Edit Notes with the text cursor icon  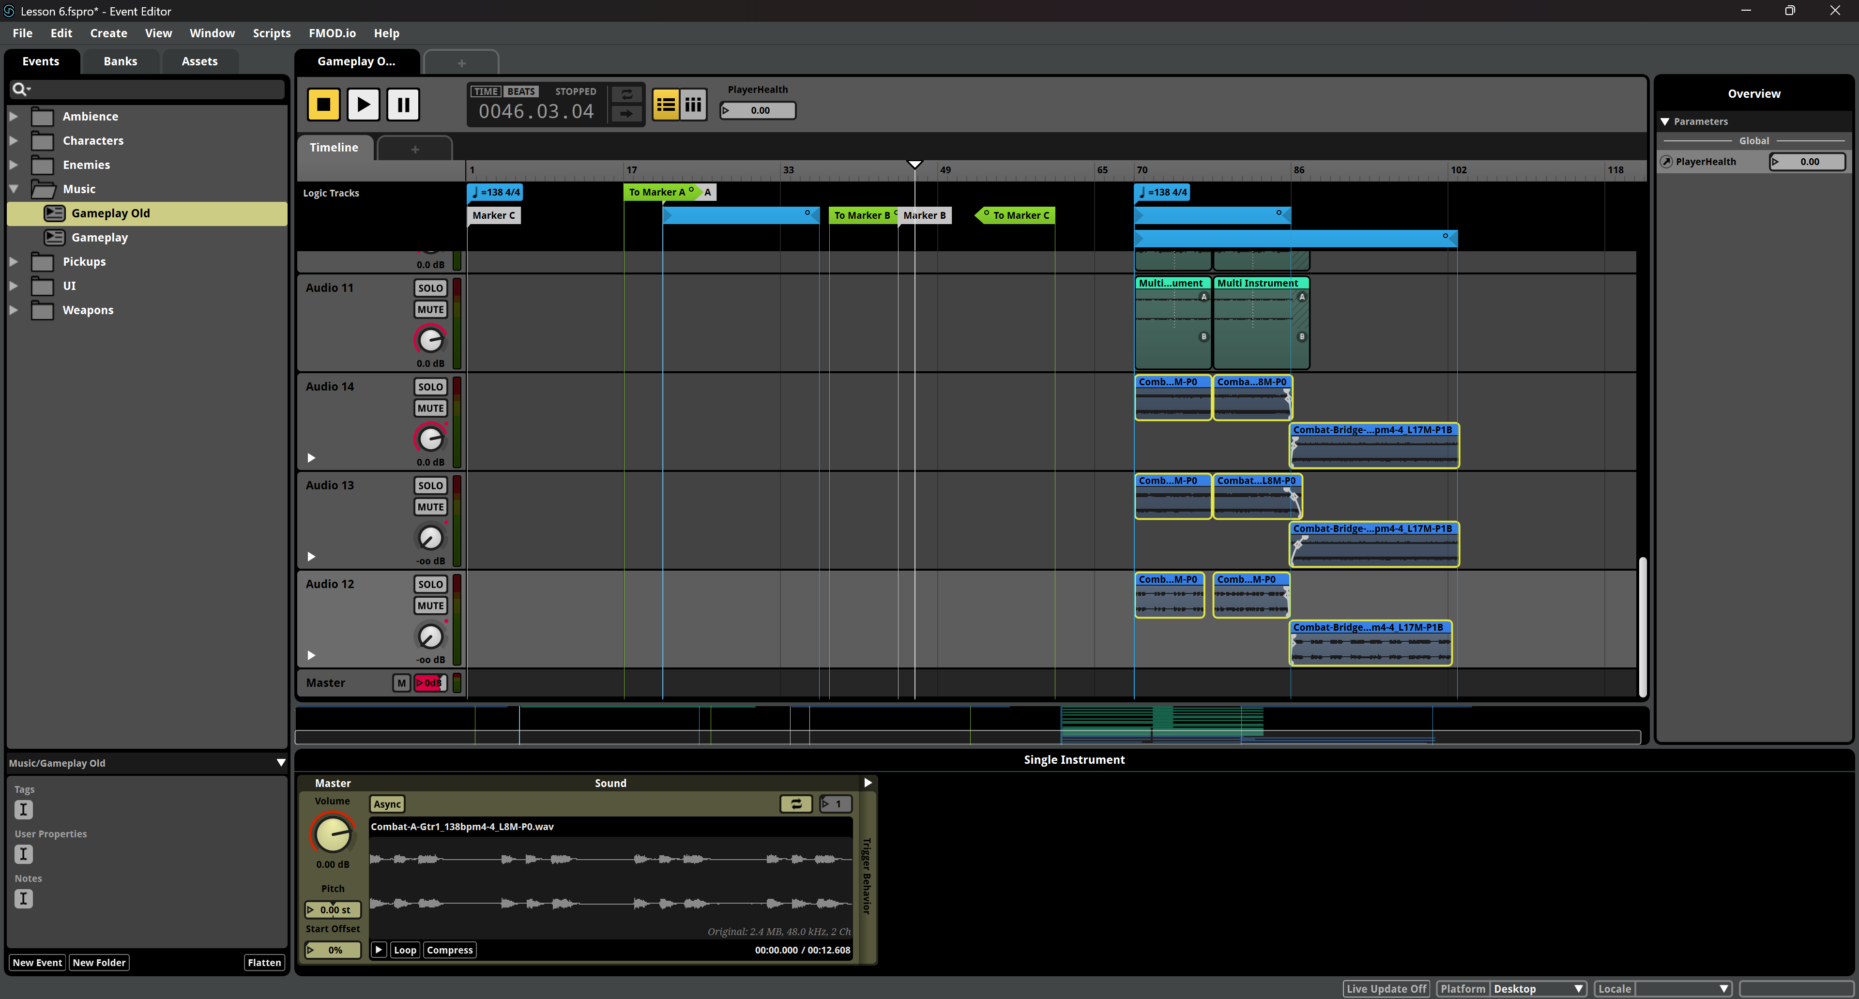pyautogui.click(x=24, y=899)
